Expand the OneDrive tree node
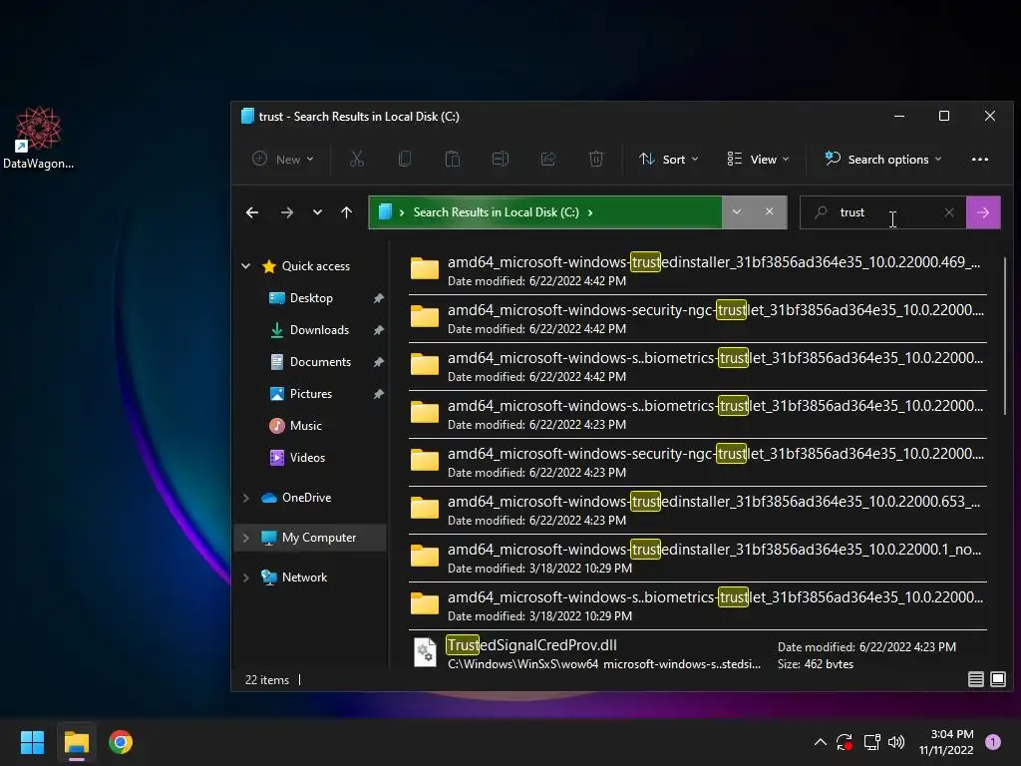The width and height of the screenshot is (1021, 766). click(x=246, y=498)
